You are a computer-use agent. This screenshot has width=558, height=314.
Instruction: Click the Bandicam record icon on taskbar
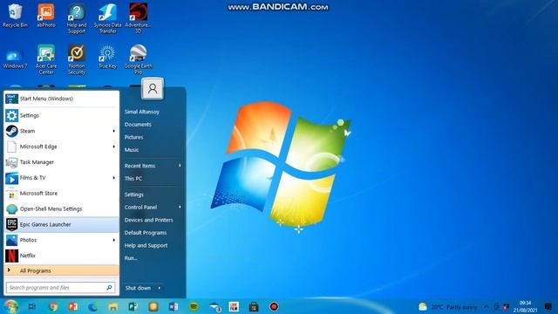click(x=274, y=306)
